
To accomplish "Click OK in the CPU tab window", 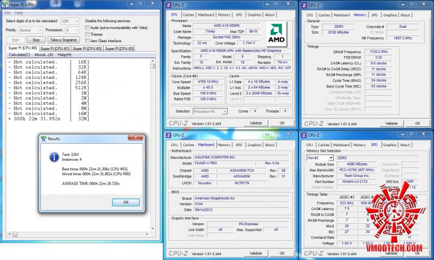I will pos(281,123).
